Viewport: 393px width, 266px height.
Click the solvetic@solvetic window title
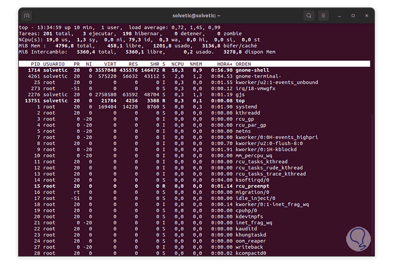click(x=196, y=16)
